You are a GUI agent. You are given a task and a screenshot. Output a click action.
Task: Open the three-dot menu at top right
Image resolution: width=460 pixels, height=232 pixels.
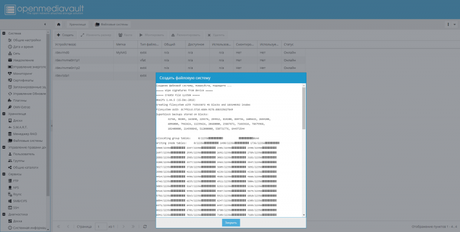pyautogui.click(x=448, y=25)
